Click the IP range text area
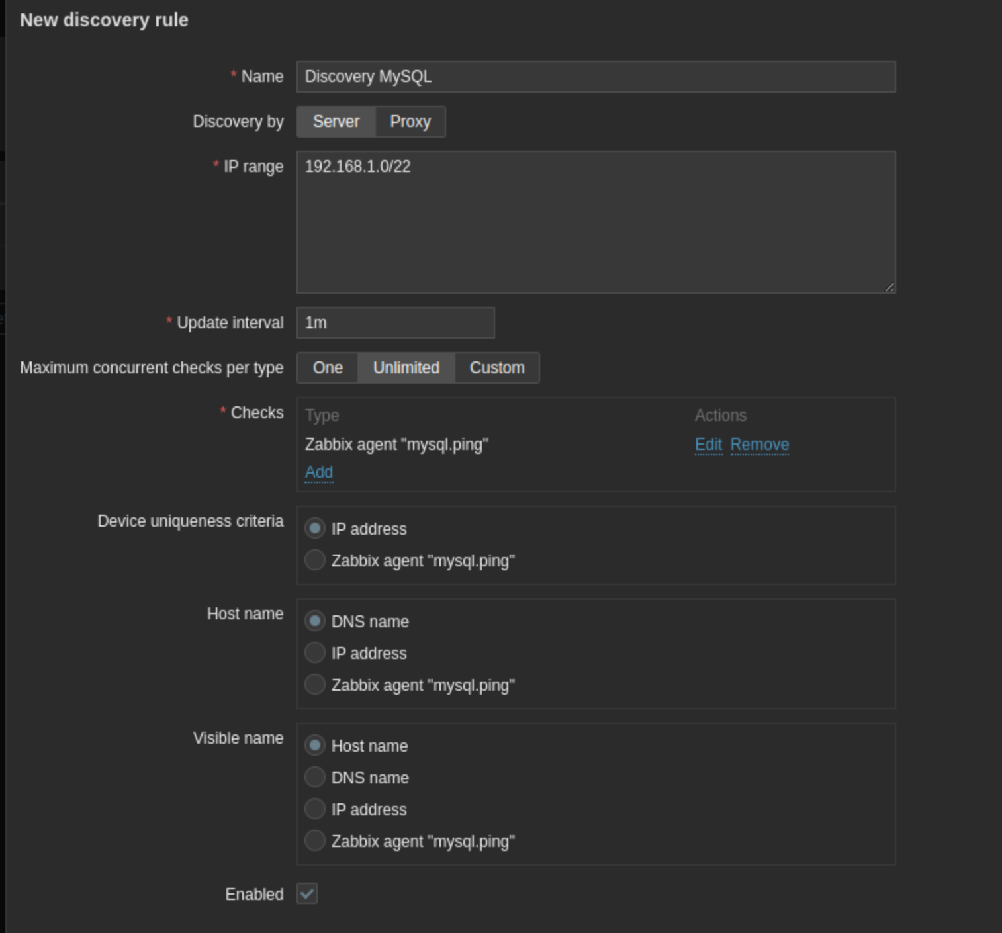 tap(596, 222)
